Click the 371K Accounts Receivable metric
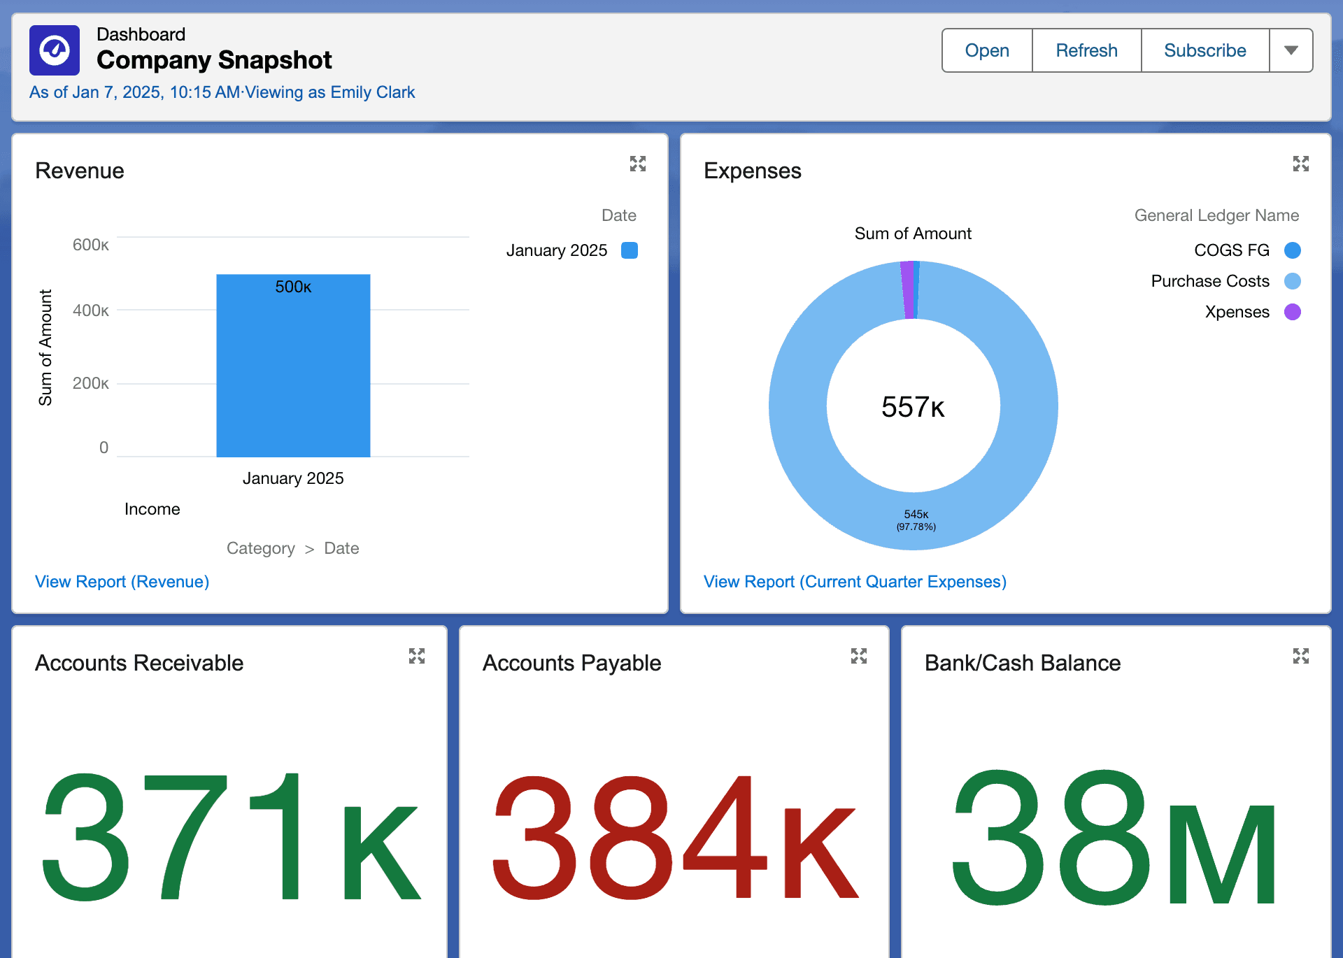This screenshot has width=1343, height=958. [231, 836]
